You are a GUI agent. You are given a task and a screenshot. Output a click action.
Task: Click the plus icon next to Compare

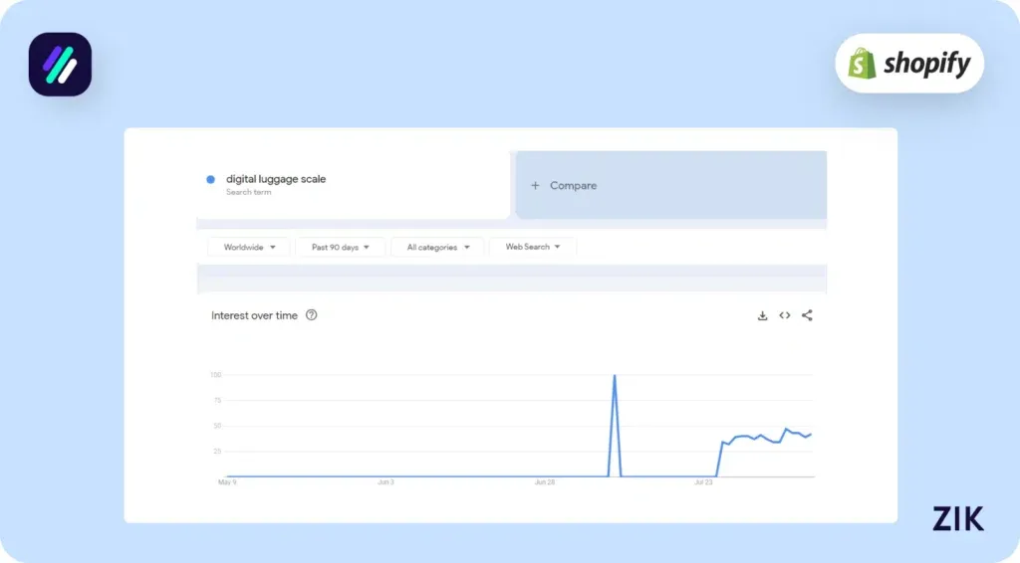pyautogui.click(x=535, y=186)
